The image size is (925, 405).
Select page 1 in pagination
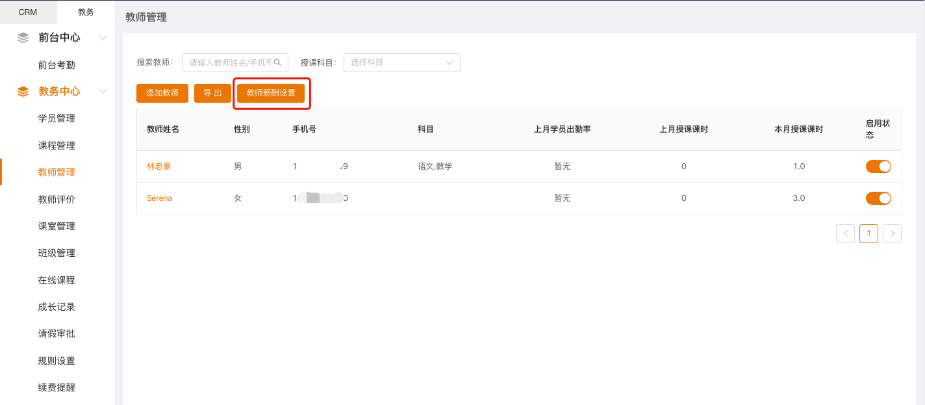pyautogui.click(x=868, y=233)
